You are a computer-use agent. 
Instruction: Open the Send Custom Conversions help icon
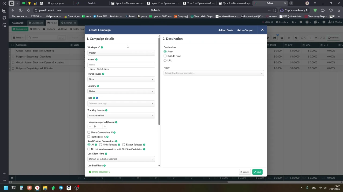click(116, 141)
